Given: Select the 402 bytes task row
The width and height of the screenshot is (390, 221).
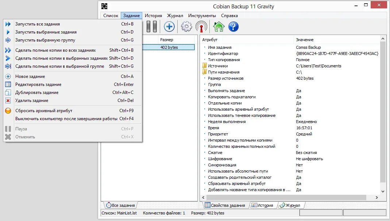Looking at the screenshot, I should pos(169,47).
